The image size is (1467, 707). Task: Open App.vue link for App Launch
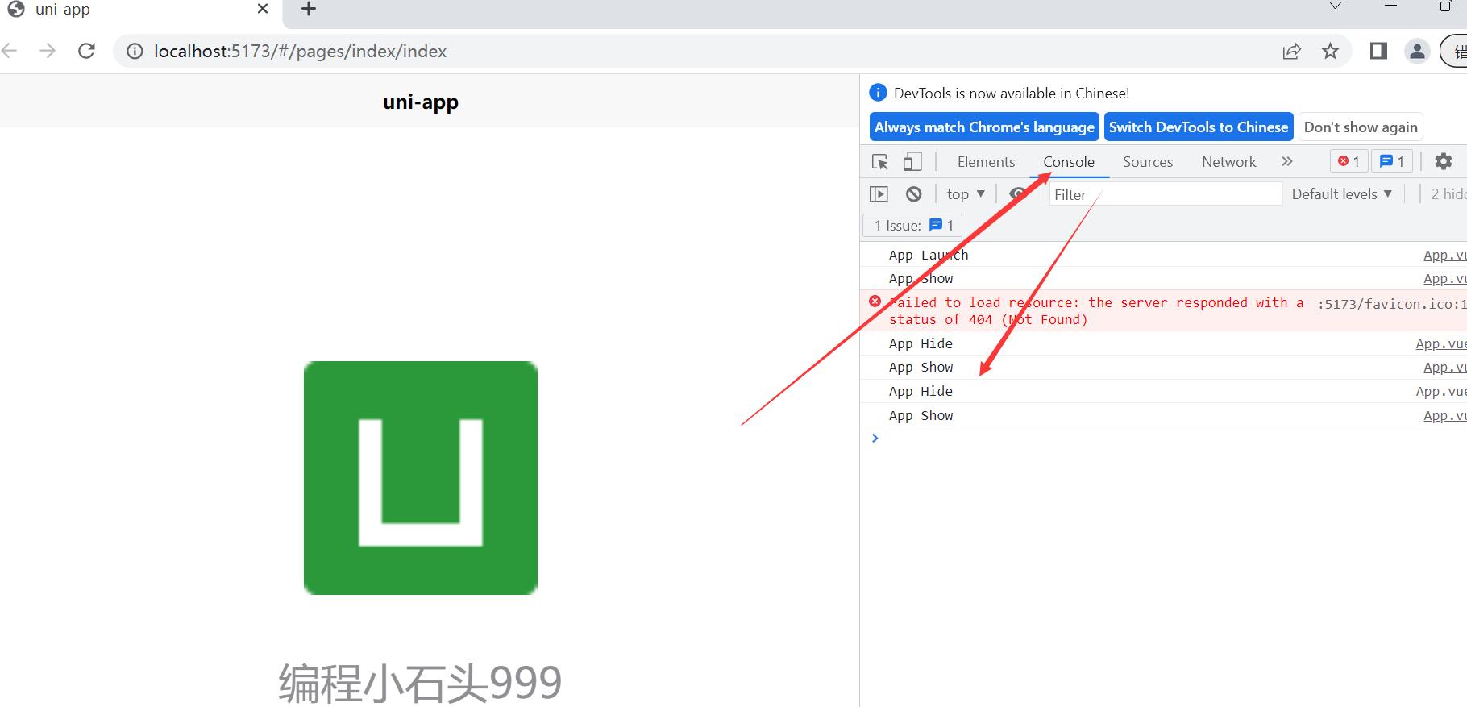click(1444, 255)
